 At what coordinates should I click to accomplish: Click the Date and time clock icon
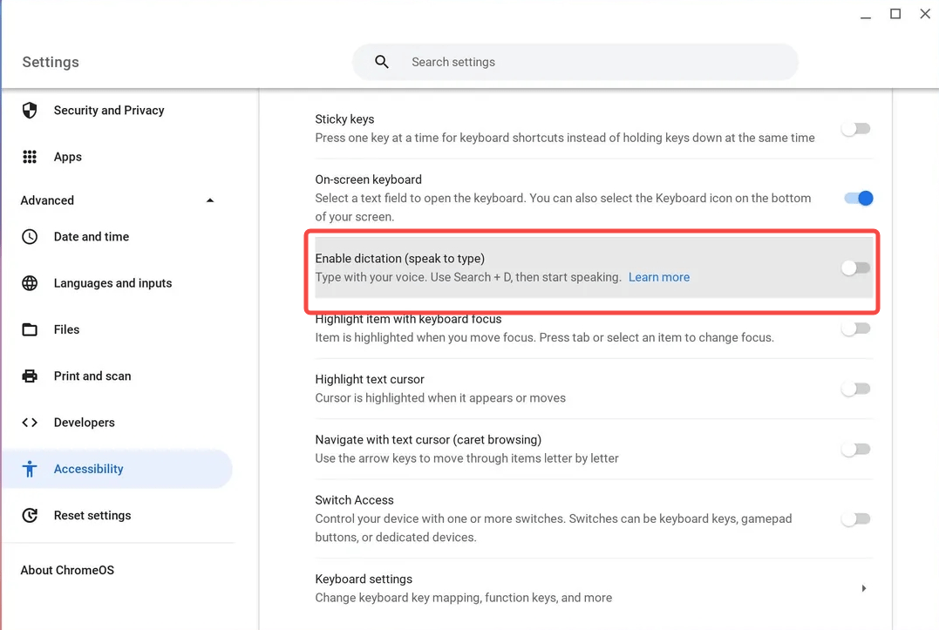[x=30, y=236]
